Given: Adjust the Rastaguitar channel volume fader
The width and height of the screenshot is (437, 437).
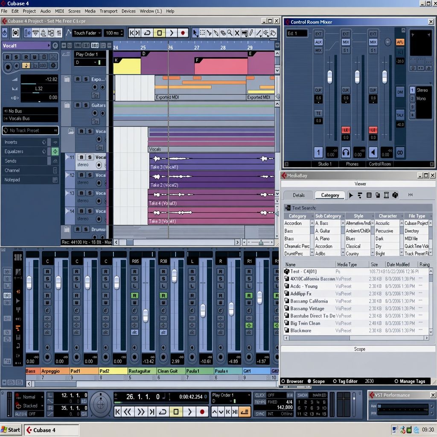Looking at the screenshot, I should 146,315.
